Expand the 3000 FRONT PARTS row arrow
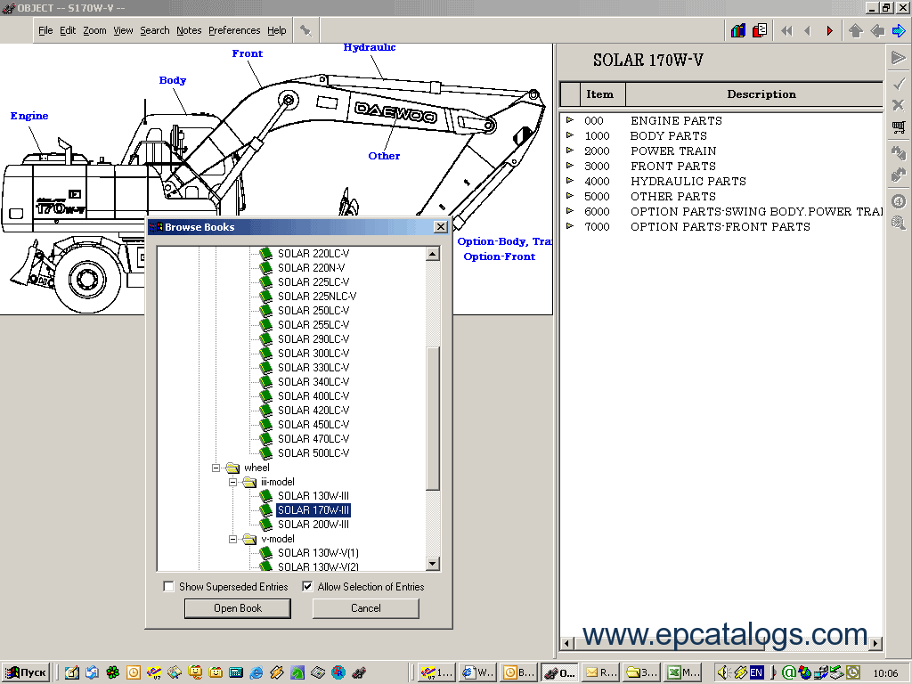Image resolution: width=912 pixels, height=684 pixels. (570, 166)
